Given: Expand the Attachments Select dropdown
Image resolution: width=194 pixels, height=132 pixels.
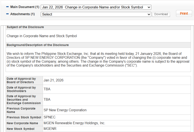Looking at the screenshot, I should [x=96, y=14].
